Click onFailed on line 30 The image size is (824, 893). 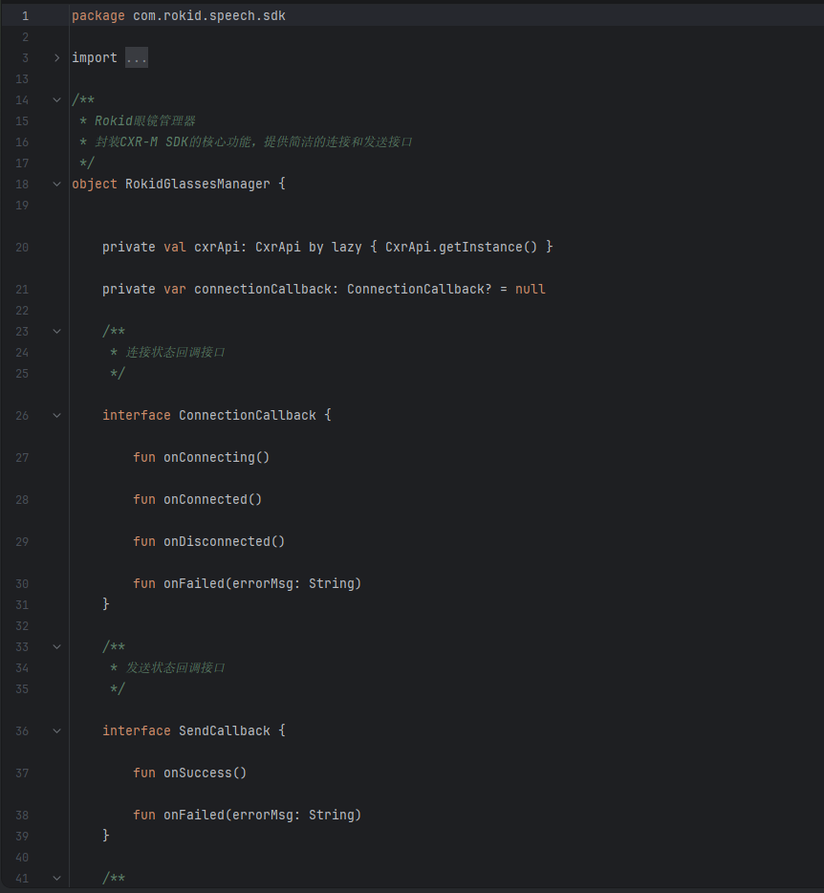[x=194, y=584]
